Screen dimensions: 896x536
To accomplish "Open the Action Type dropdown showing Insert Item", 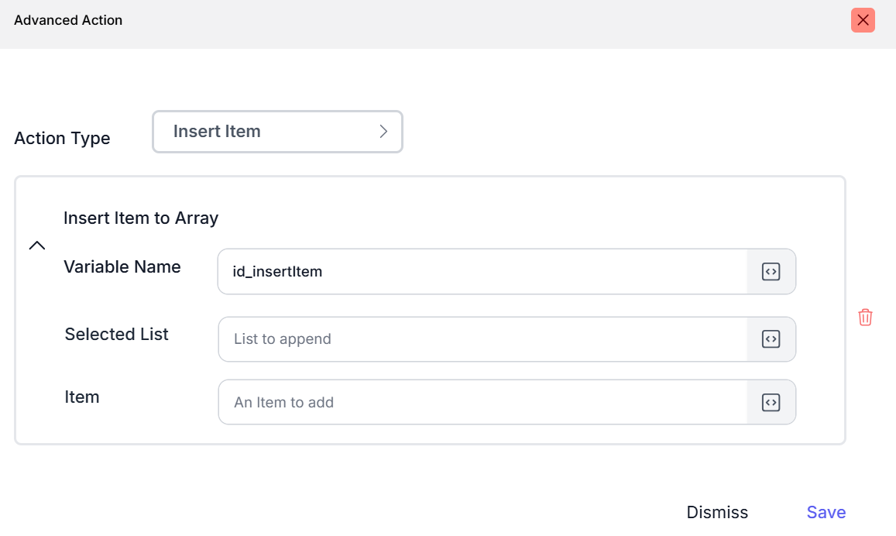I will coord(276,132).
